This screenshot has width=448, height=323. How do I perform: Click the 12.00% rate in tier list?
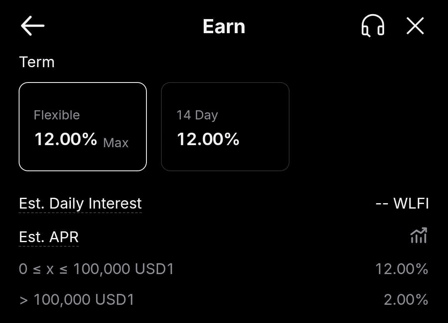402,269
